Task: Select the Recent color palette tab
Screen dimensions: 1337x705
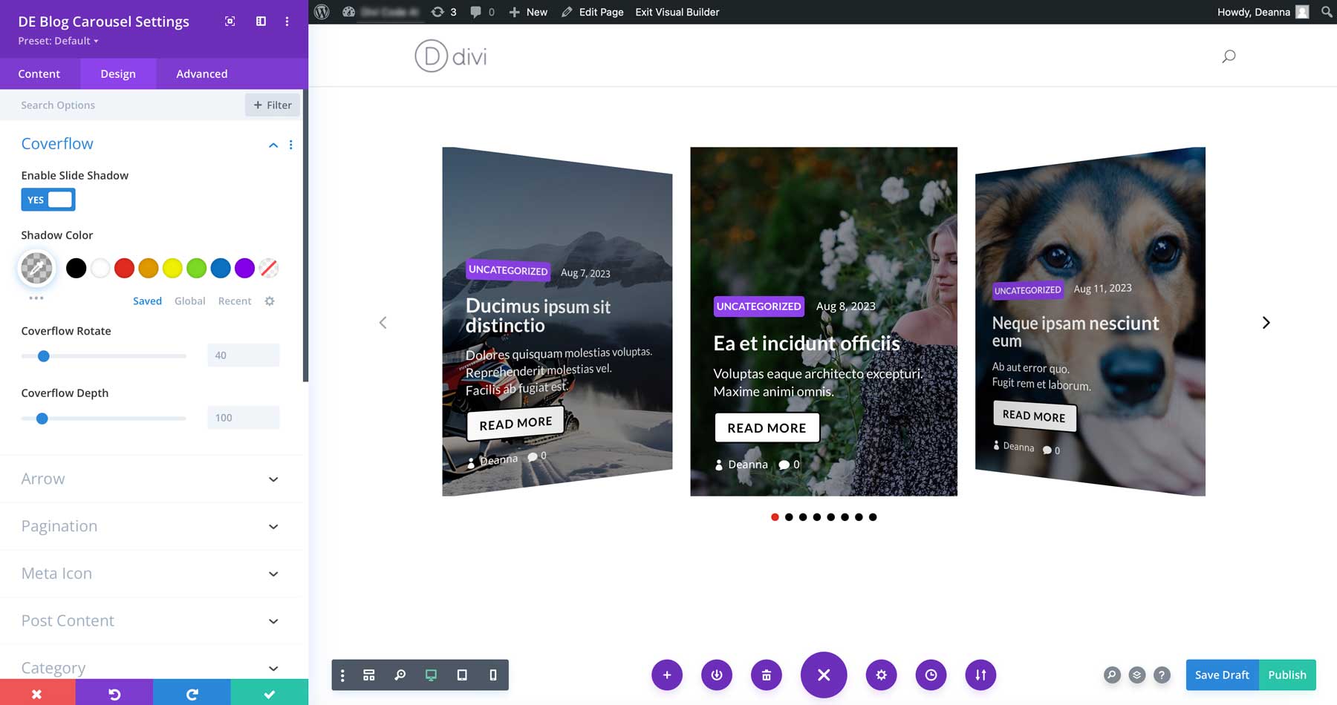Action: pyautogui.click(x=235, y=301)
